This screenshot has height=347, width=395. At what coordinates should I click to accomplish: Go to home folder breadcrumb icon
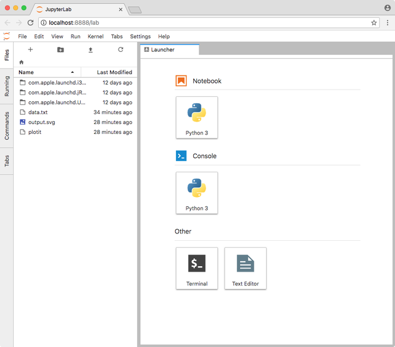(22, 62)
